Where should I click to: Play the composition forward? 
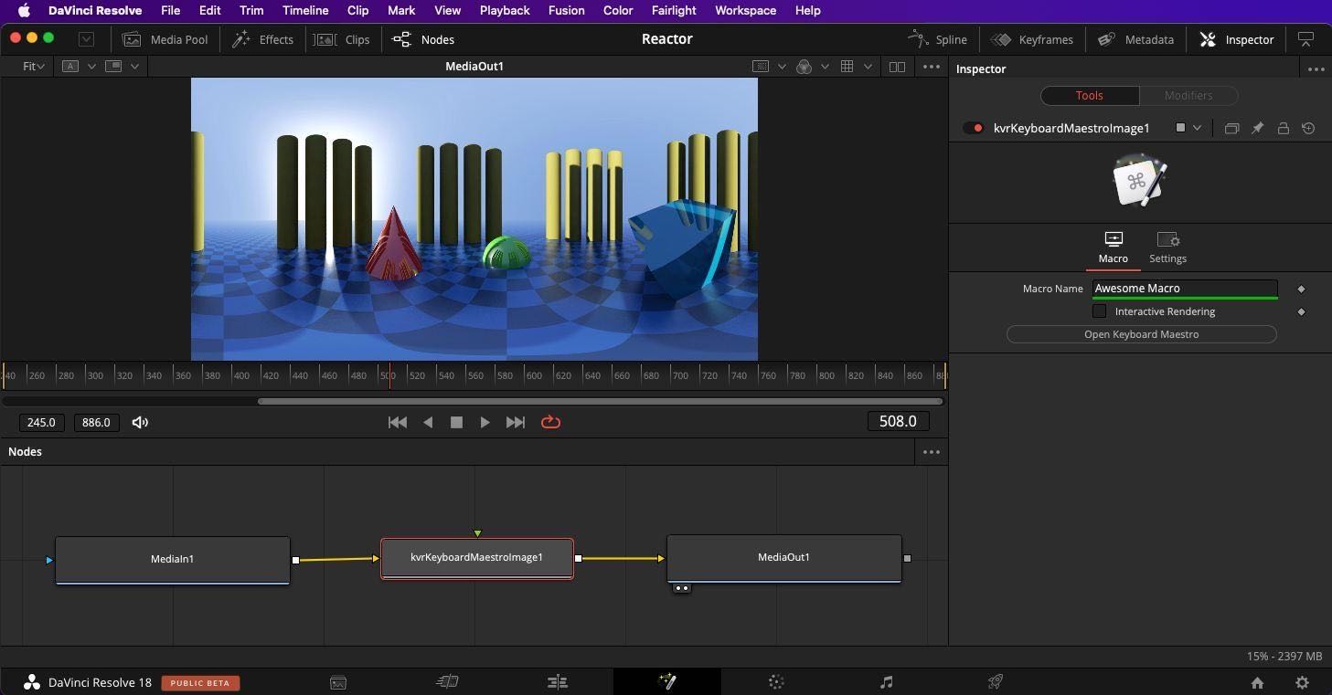click(x=485, y=422)
